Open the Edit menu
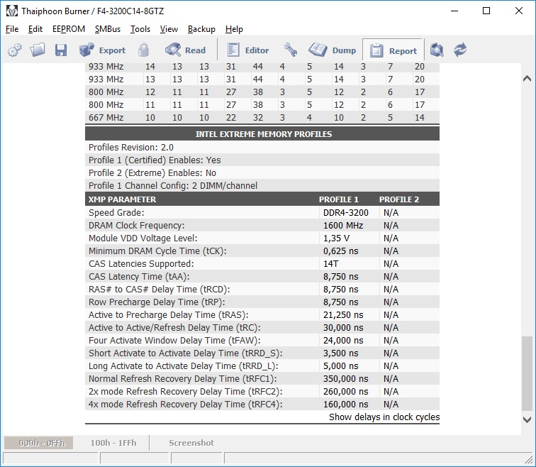This screenshot has height=467, width=536. pyautogui.click(x=35, y=29)
